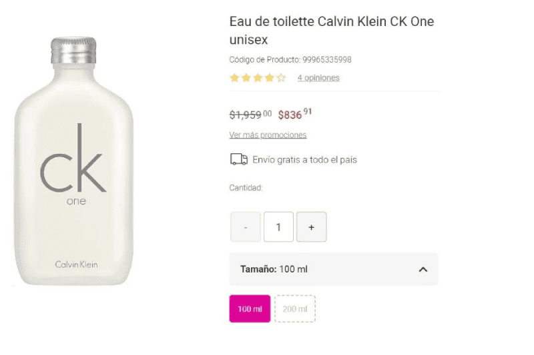
Task: Collapse the Tamaño section using chevron
Action: (x=423, y=270)
